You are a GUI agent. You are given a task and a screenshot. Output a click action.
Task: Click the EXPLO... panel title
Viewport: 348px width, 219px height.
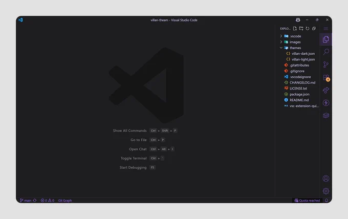[285, 29]
